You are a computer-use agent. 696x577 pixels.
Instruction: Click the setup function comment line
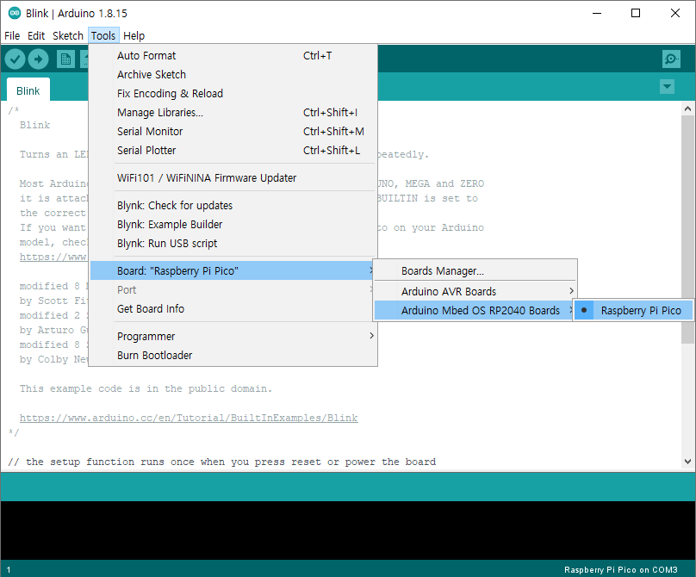coord(222,462)
